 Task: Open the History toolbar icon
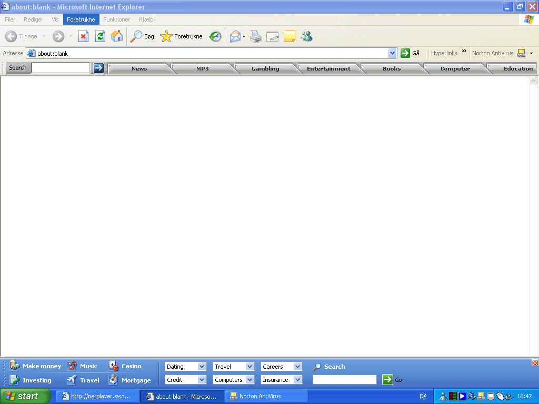pyautogui.click(x=215, y=36)
